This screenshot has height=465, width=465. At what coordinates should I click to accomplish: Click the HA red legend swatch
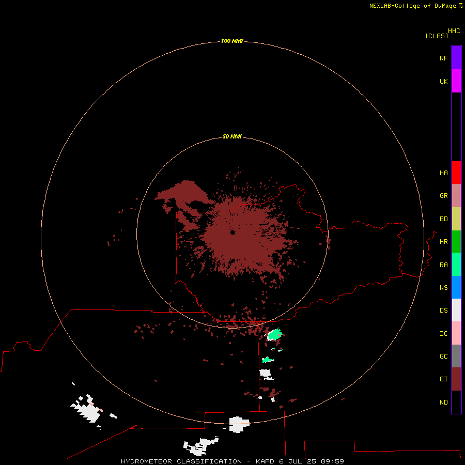coord(456,173)
